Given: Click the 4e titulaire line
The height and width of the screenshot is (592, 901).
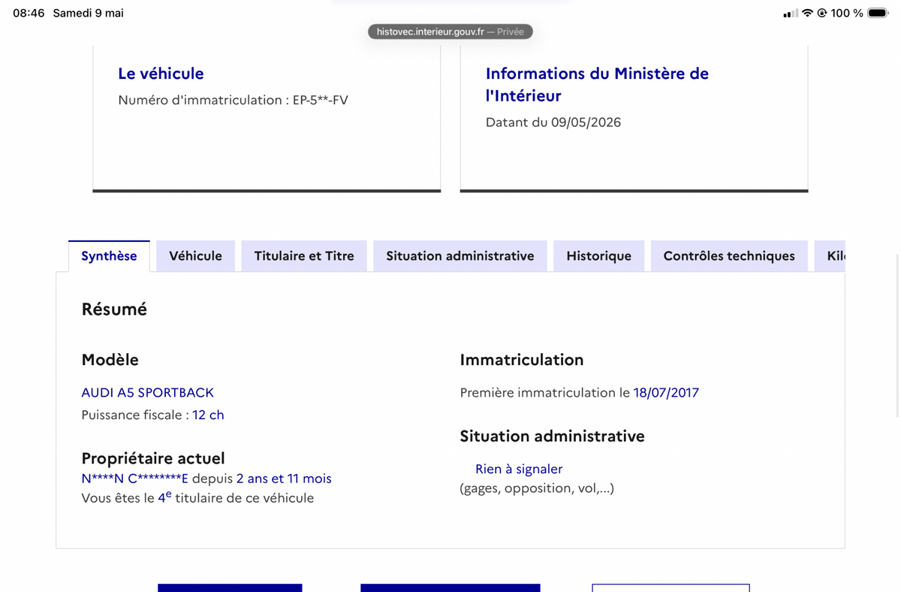Looking at the screenshot, I should pyautogui.click(x=197, y=497).
